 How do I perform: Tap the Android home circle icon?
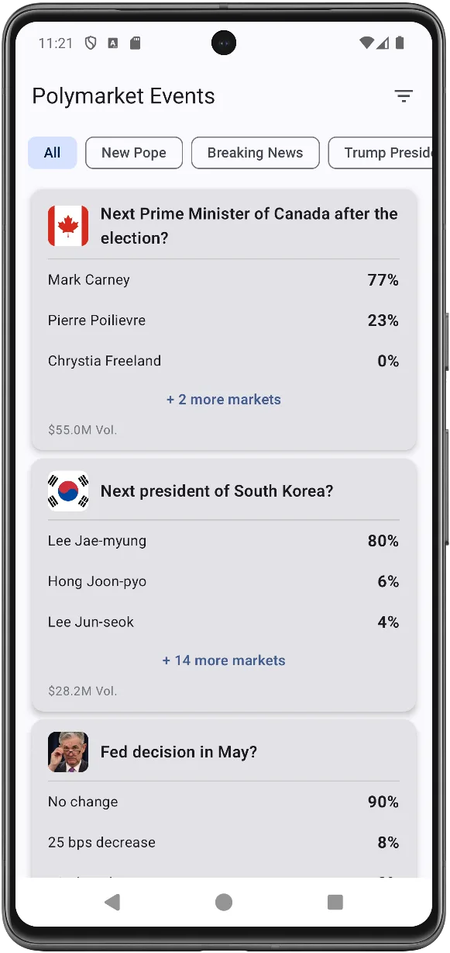[224, 901]
